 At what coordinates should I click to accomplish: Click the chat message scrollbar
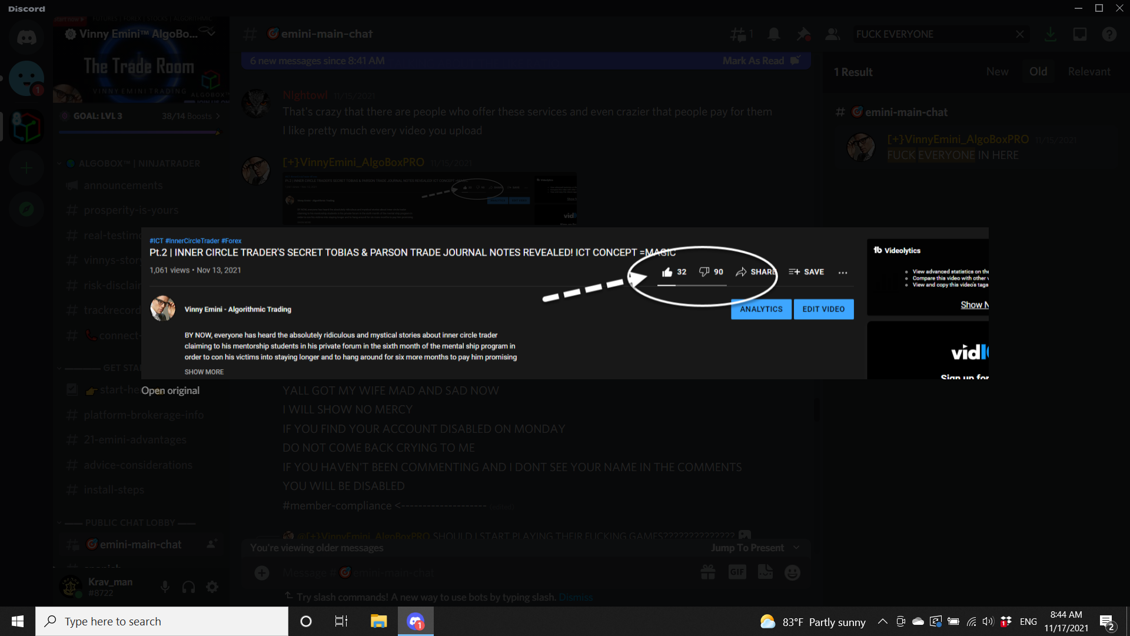pos(816,409)
